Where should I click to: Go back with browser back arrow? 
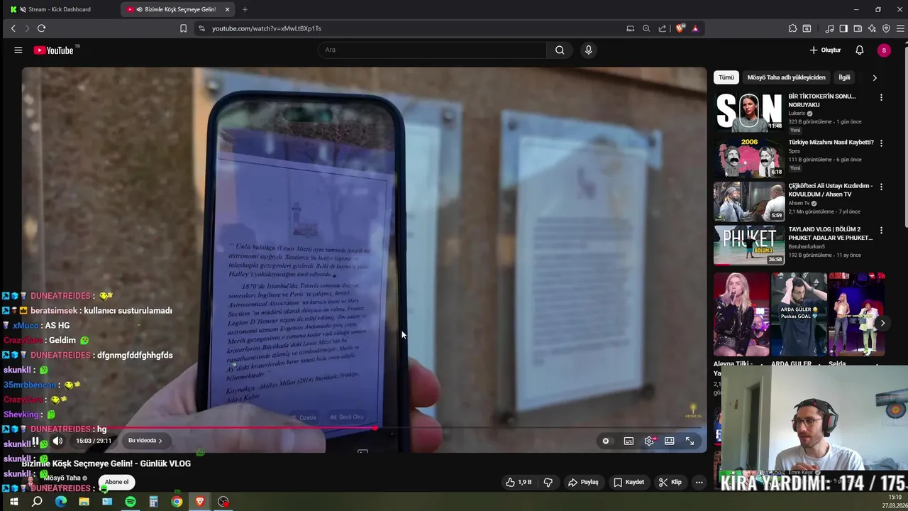[13, 28]
